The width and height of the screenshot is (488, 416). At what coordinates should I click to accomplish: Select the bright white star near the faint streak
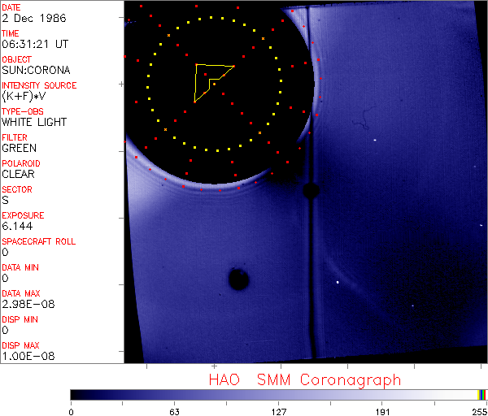[x=338, y=282]
